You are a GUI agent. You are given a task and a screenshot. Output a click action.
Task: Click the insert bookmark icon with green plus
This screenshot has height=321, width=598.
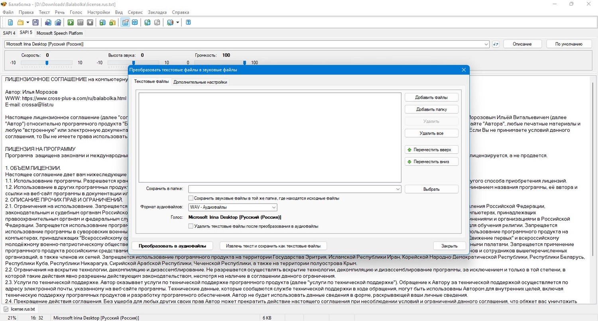(x=148, y=22)
